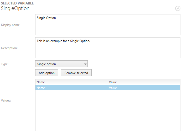
Task: Sort by the Name column header
Action: coord(71,82)
